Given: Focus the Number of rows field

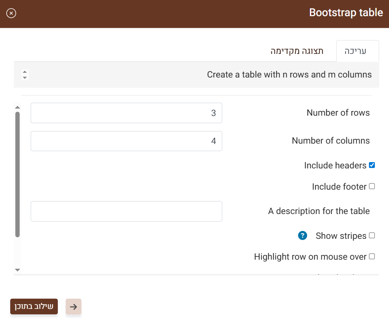Looking at the screenshot, I should 126,113.
